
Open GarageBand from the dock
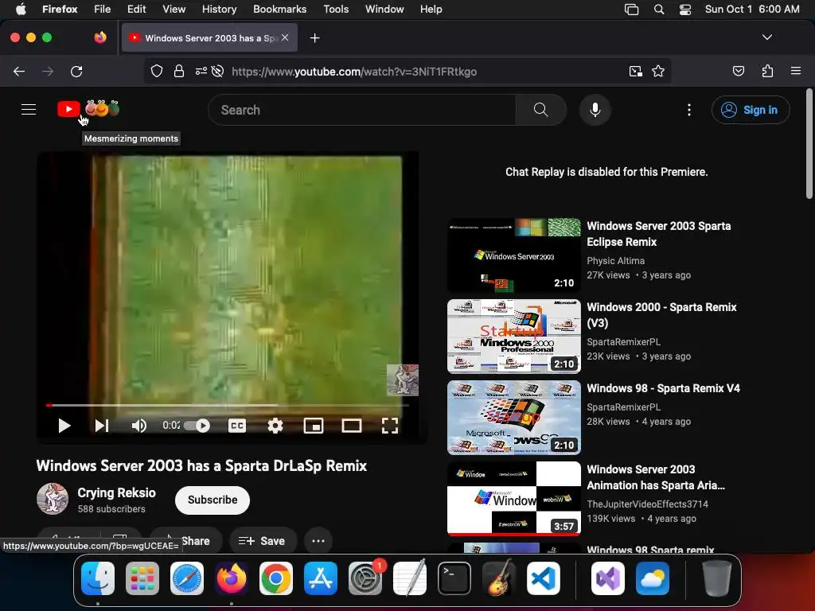click(499, 578)
